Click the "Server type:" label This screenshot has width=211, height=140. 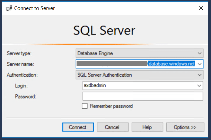click(19, 53)
